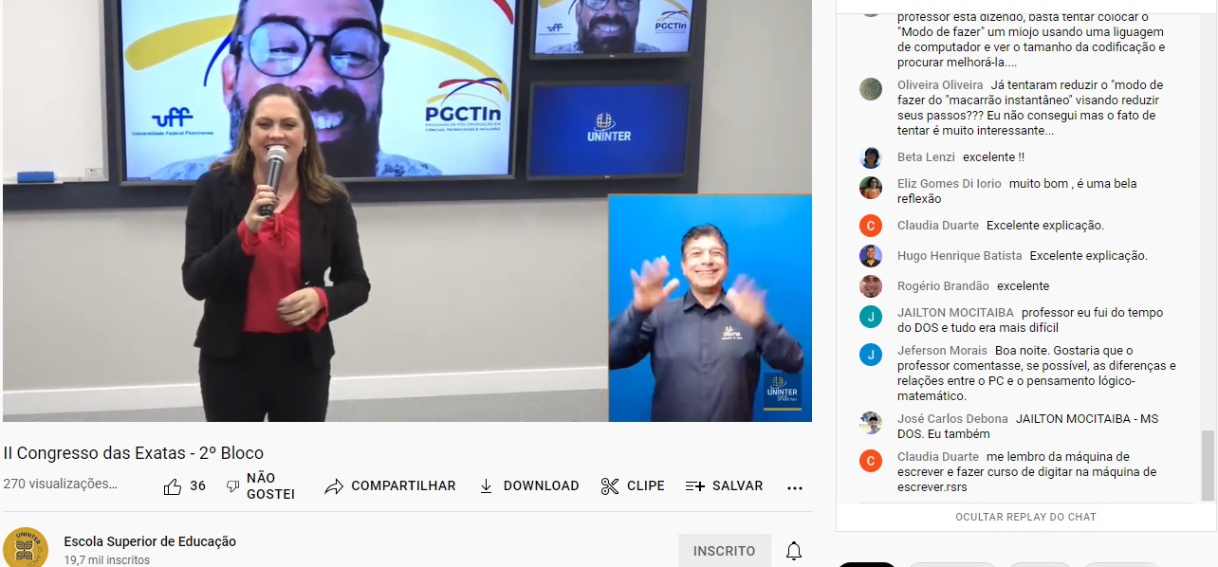The height and width of the screenshot is (567, 1218).
Task: Open the Escola Superior de Educação channel avatar
Action: pos(26,549)
